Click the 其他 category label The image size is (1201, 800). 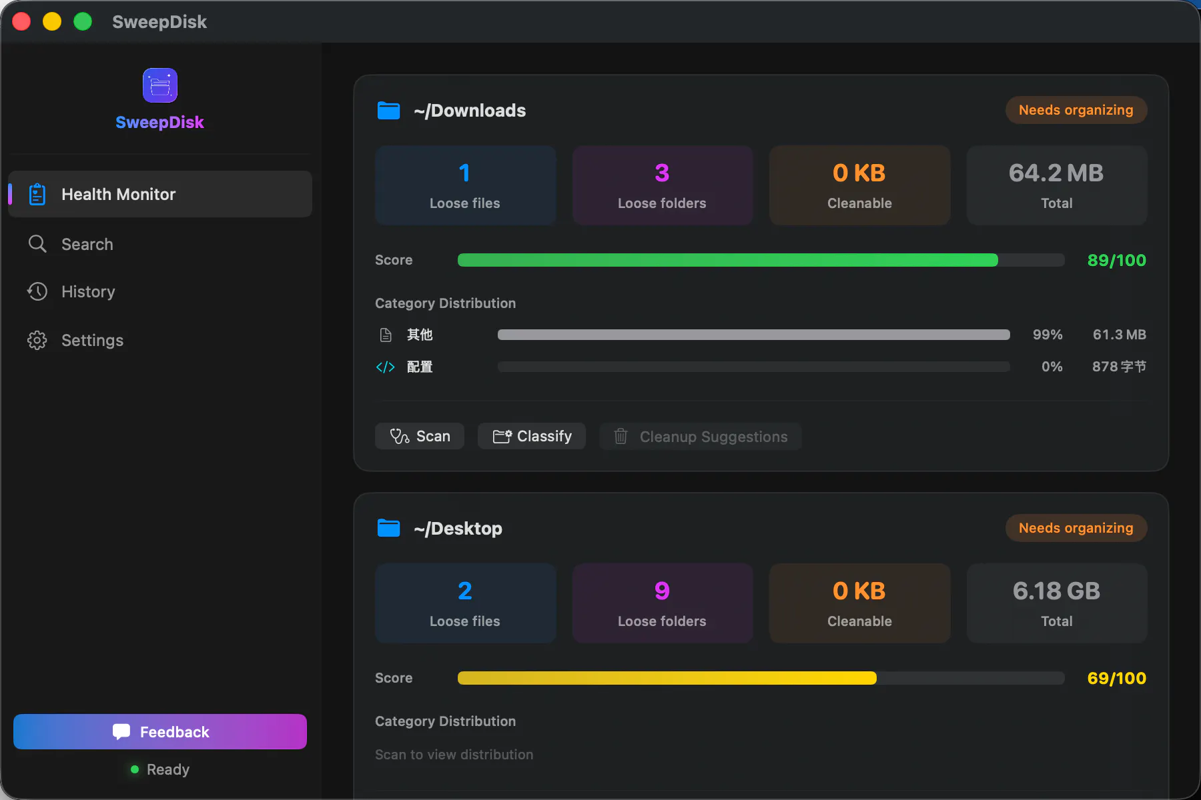420,335
